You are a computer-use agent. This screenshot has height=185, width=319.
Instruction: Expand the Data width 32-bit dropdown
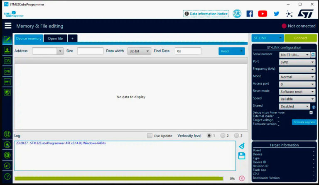139,51
